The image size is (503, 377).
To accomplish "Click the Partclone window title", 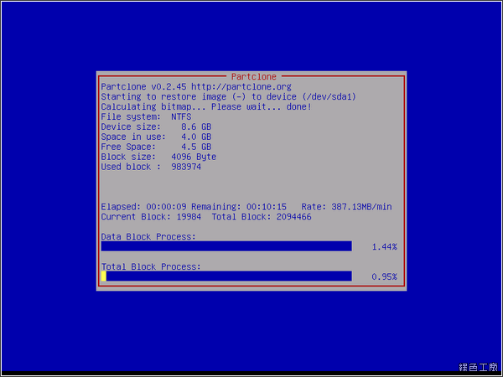I will tap(254, 76).
